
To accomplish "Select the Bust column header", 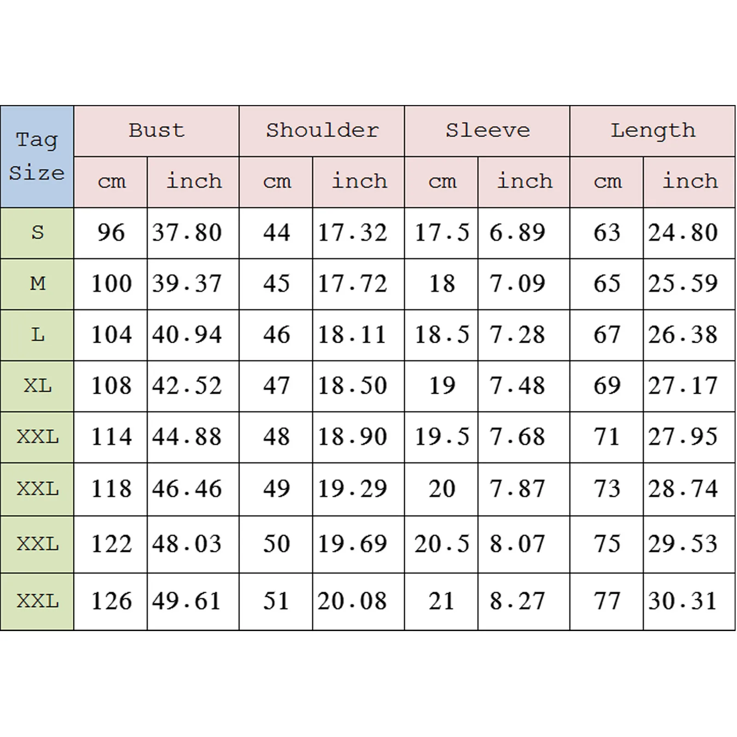I will point(157,131).
